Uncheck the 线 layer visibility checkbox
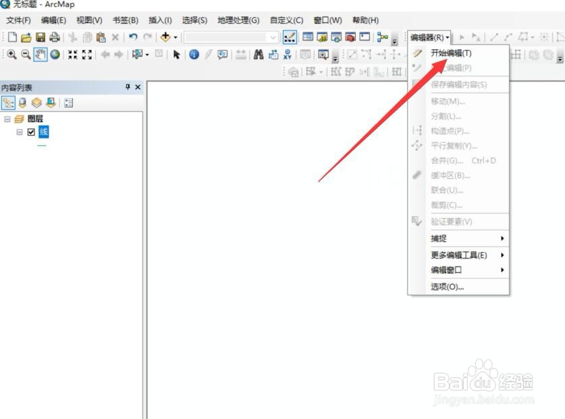The image size is (565, 419). pyautogui.click(x=32, y=132)
